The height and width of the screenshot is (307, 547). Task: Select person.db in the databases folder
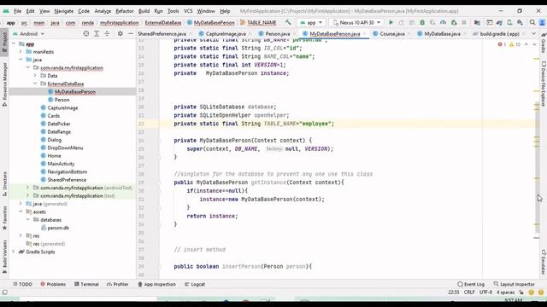tap(58, 228)
